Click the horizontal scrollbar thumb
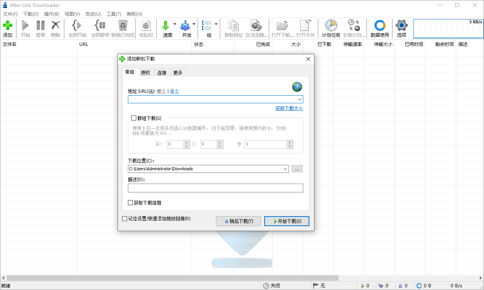The width and height of the screenshot is (484, 290). click(172, 278)
